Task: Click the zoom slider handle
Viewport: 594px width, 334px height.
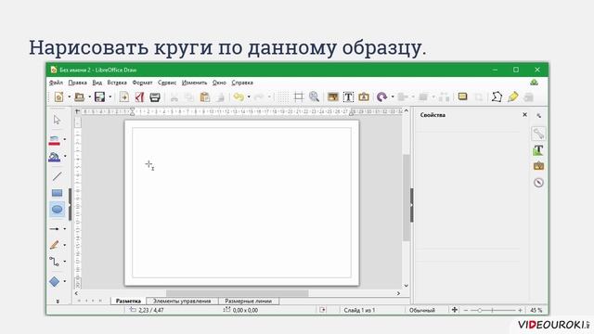Action: click(x=479, y=310)
